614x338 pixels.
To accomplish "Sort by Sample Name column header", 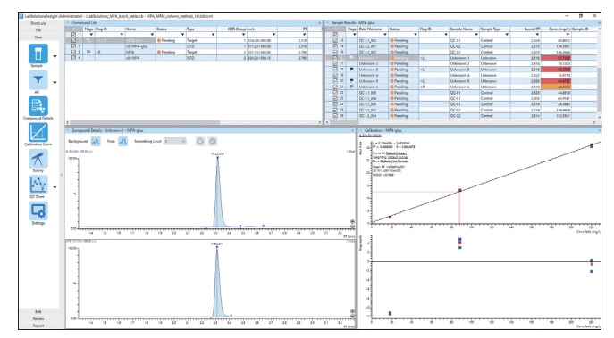I will pyautogui.click(x=464, y=29).
